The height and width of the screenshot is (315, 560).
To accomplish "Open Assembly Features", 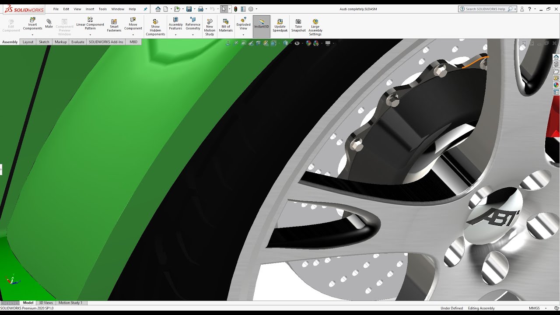I will click(175, 24).
